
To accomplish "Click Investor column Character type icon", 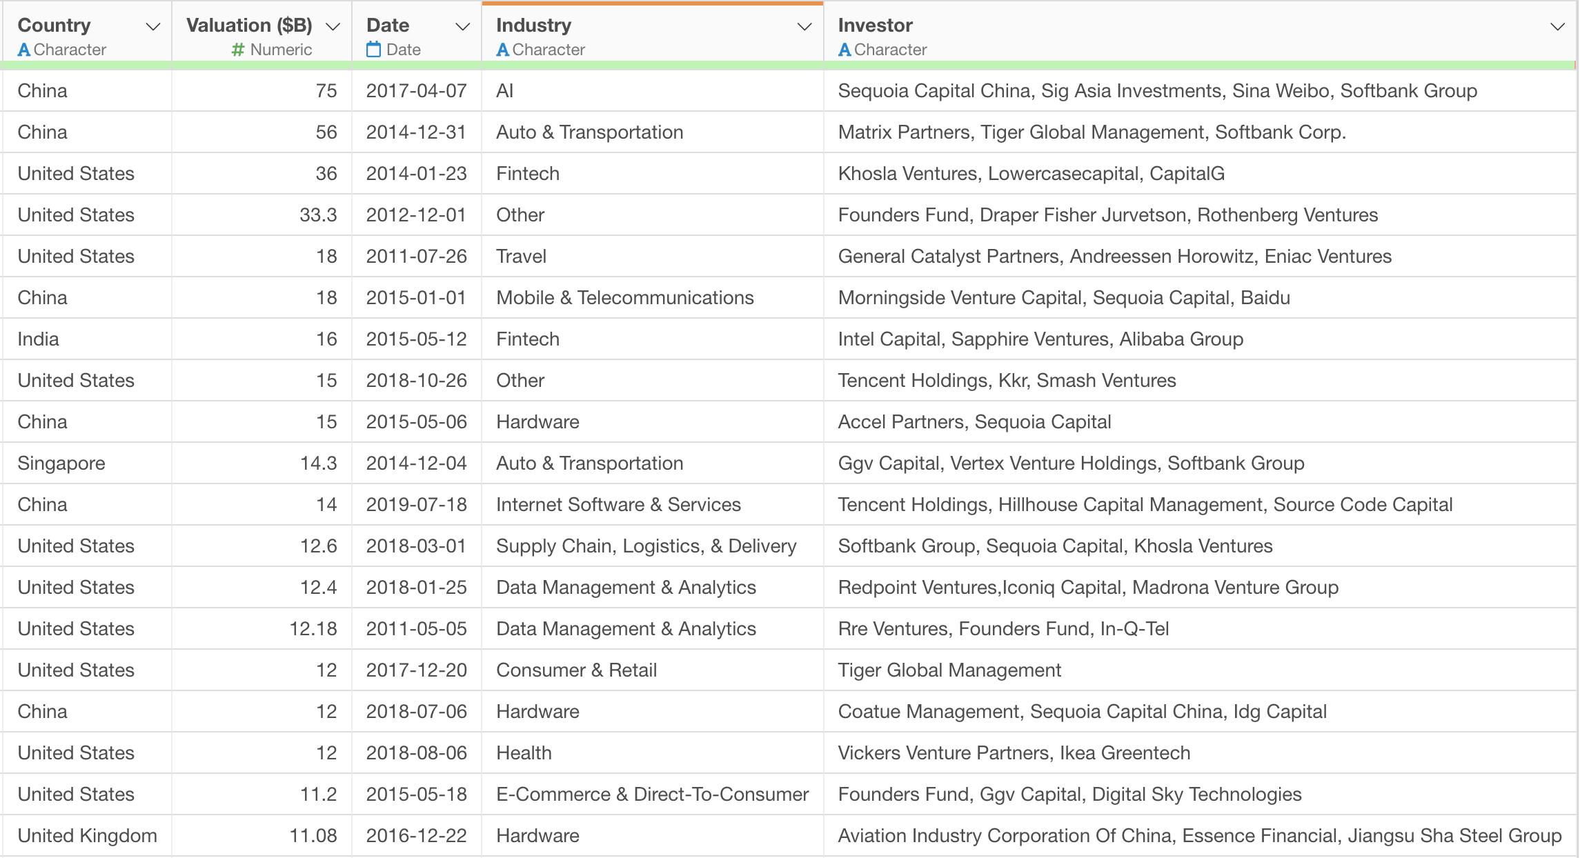I will pyautogui.click(x=845, y=50).
